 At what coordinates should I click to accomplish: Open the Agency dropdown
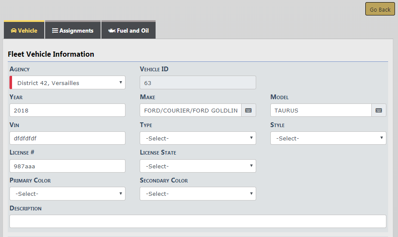coord(67,83)
